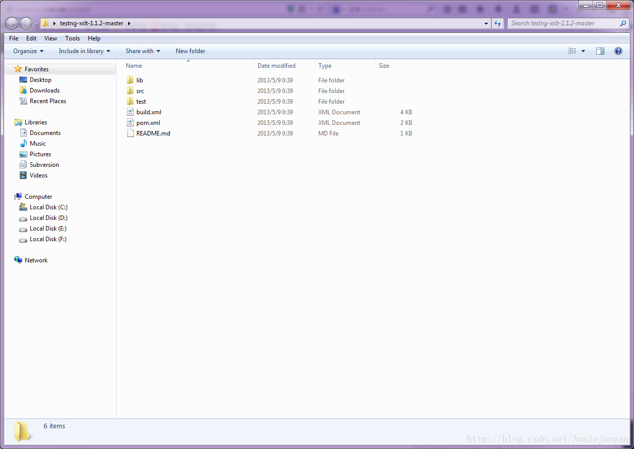Click the Videos library icon
634x449 pixels.
(x=23, y=175)
